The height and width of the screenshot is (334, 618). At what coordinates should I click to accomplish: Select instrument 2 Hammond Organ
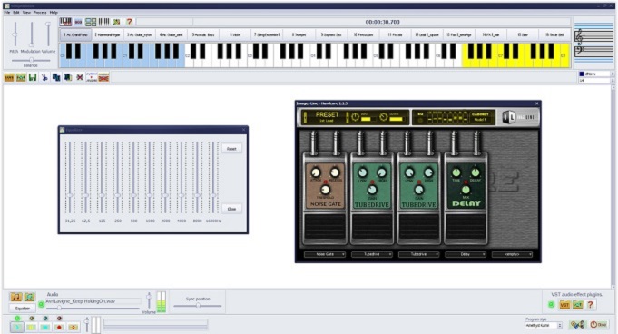pos(108,35)
